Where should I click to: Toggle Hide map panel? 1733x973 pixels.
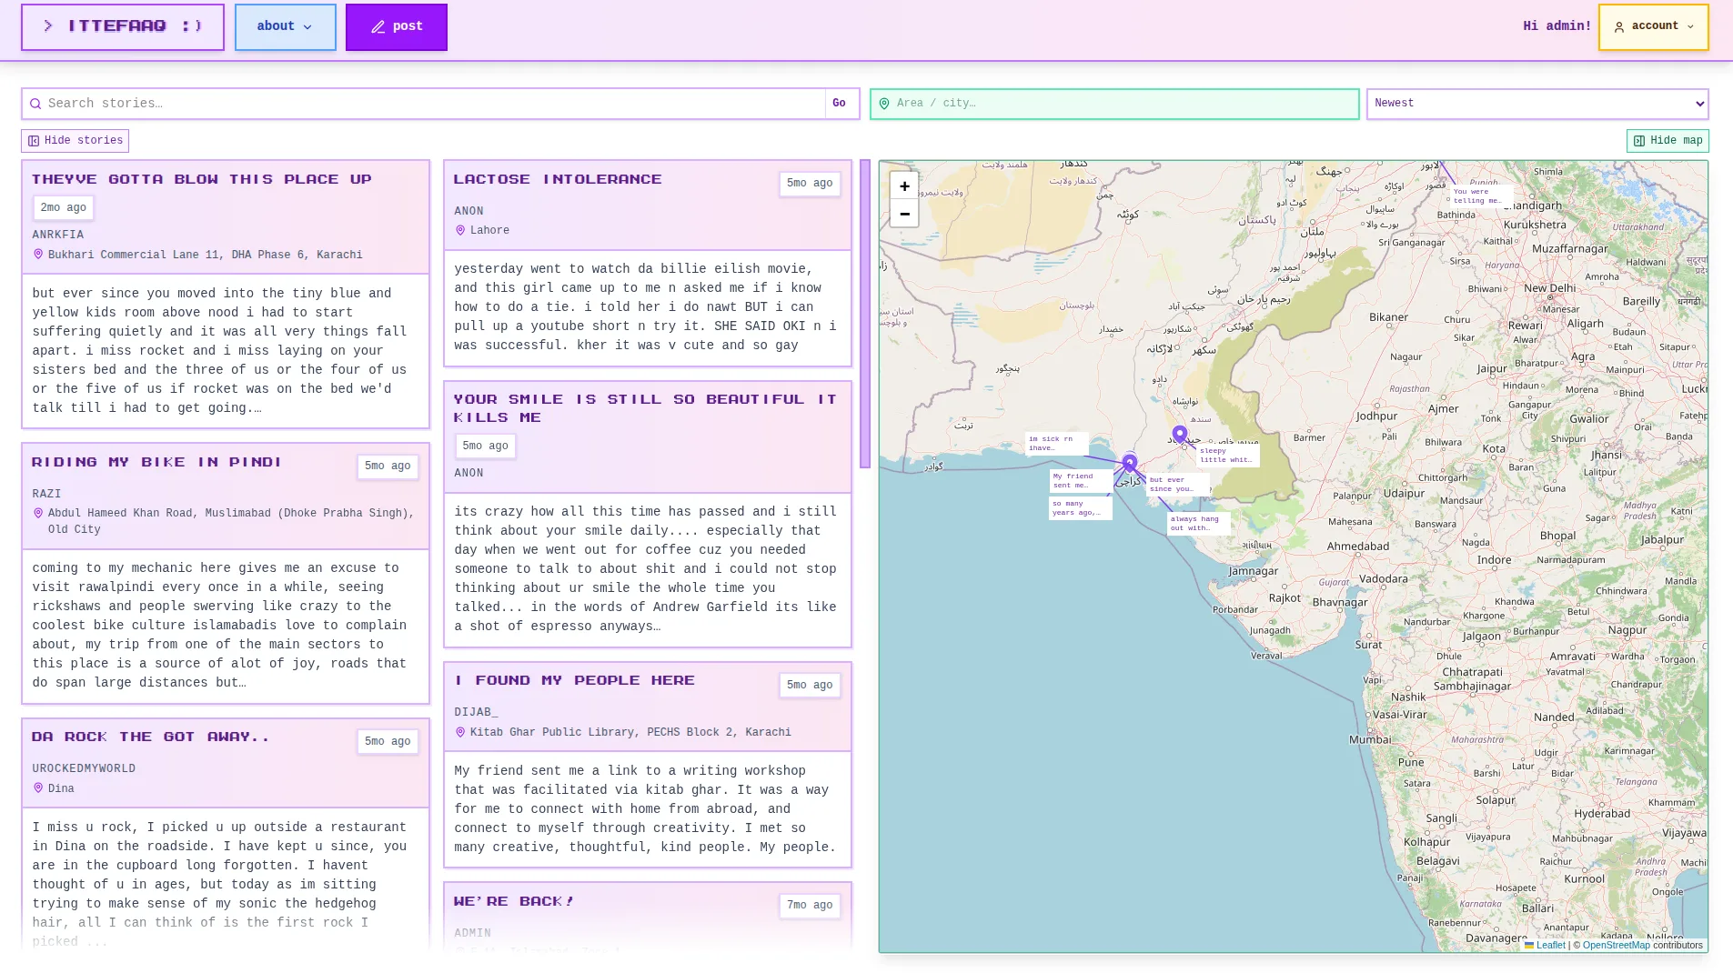(1668, 141)
